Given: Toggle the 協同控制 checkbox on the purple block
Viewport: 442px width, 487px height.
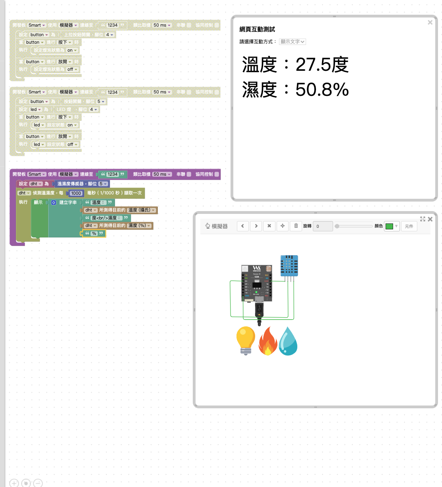Looking at the screenshot, I should (x=217, y=175).
